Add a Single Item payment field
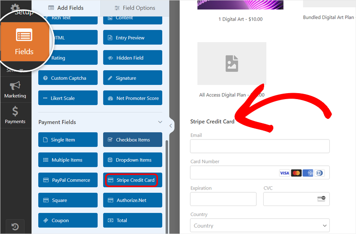Viewport: 356px width, 234px height. (68, 139)
